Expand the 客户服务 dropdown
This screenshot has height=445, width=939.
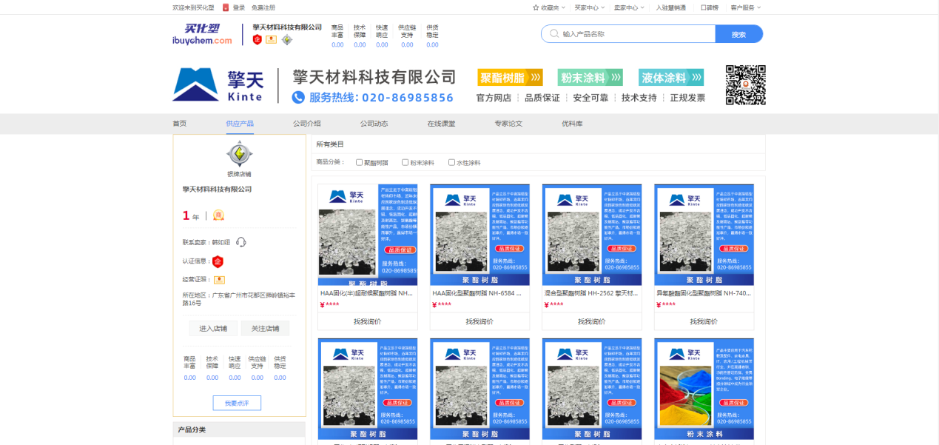[x=745, y=7]
